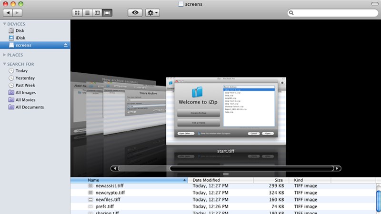Sort files by Date Modified column

click(206, 180)
